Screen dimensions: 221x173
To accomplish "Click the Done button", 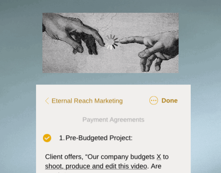I will pyautogui.click(x=169, y=100).
